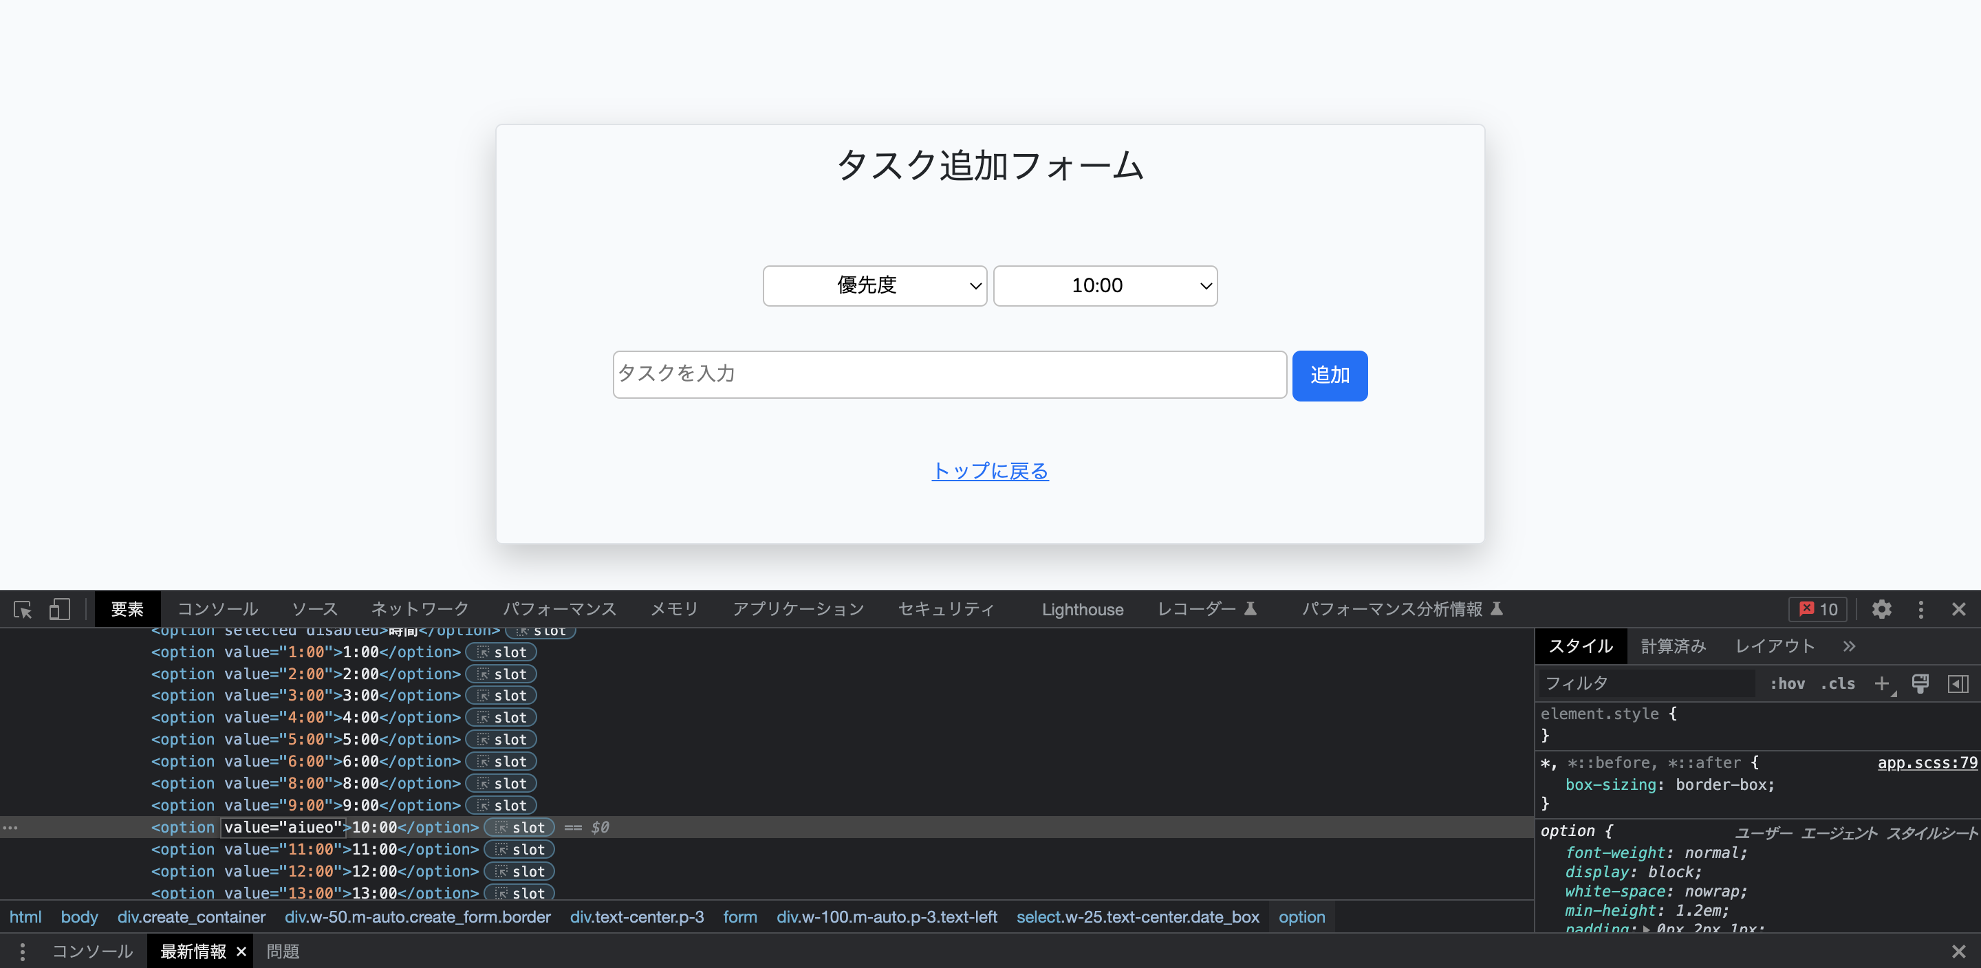This screenshot has width=1981, height=968.
Task: Follow the トップに戻る link
Action: 990,470
